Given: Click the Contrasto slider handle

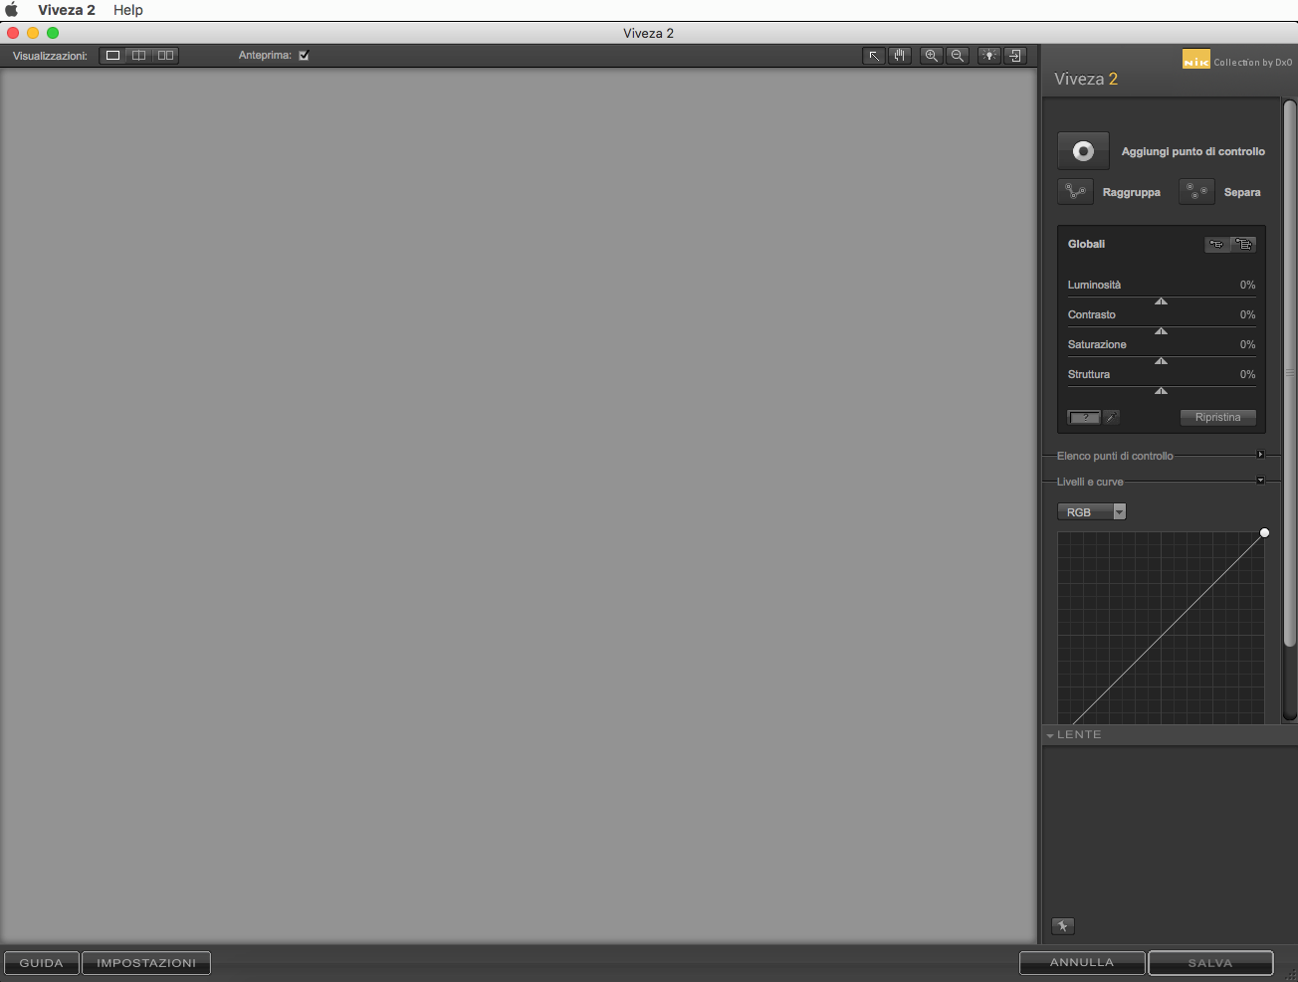Looking at the screenshot, I should (1161, 331).
